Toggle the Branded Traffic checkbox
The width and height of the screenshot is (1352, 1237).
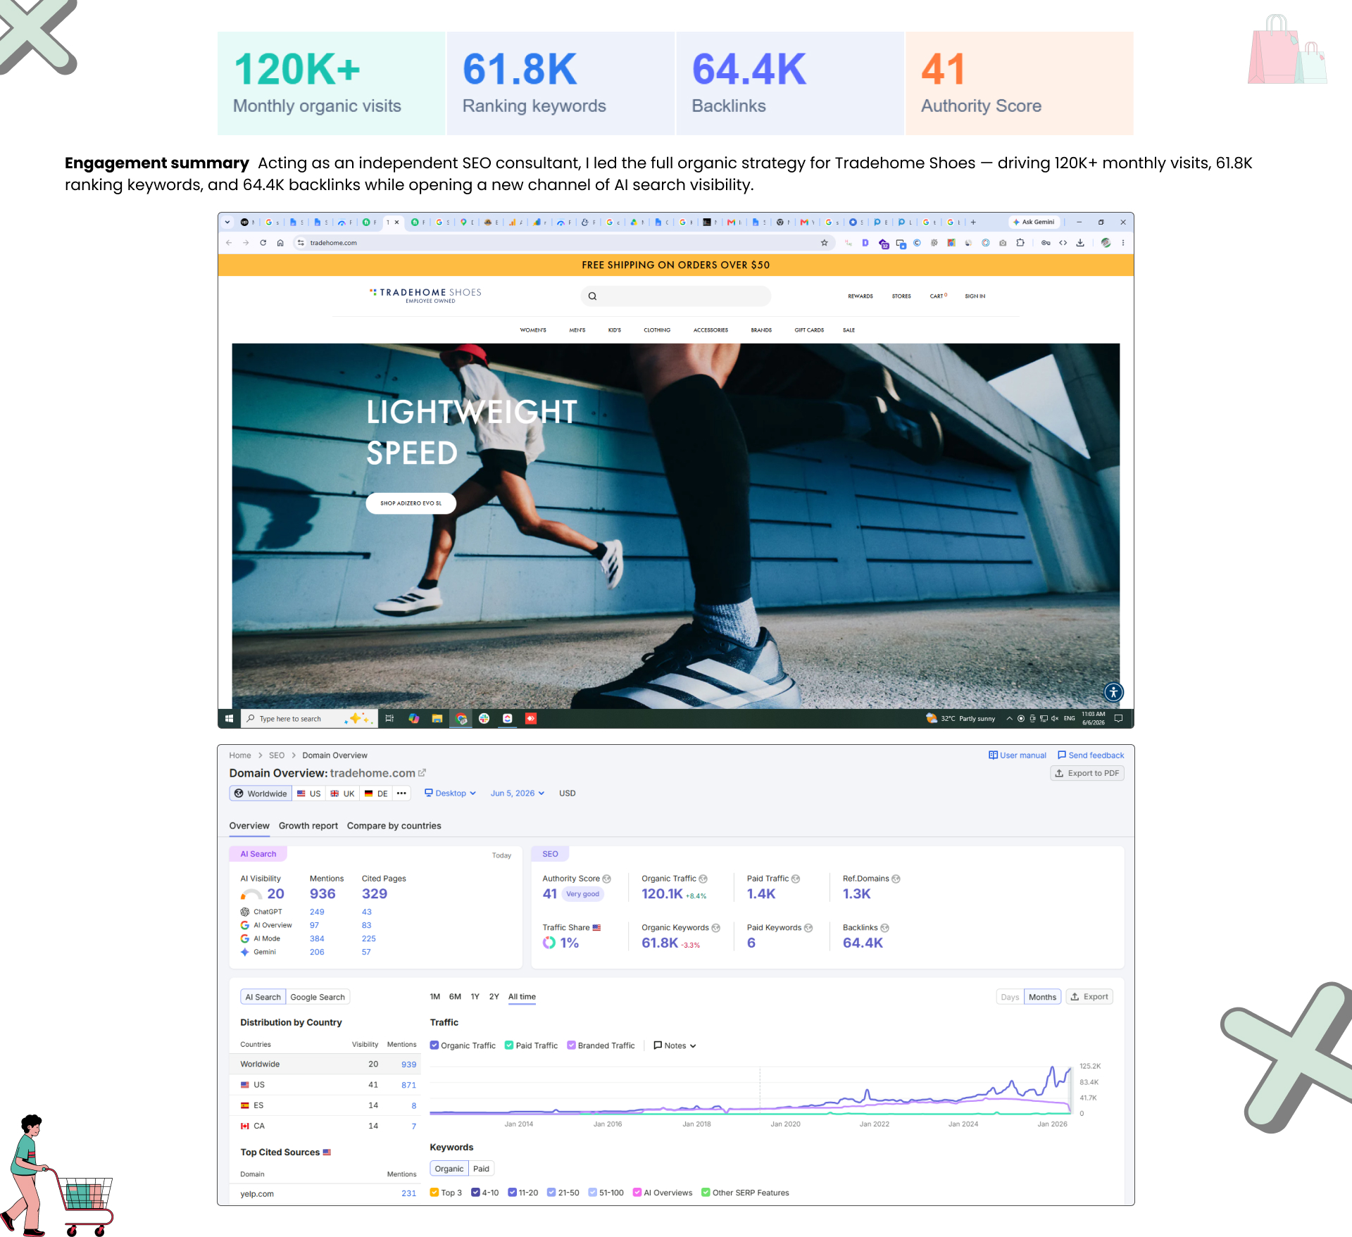[x=571, y=1046]
